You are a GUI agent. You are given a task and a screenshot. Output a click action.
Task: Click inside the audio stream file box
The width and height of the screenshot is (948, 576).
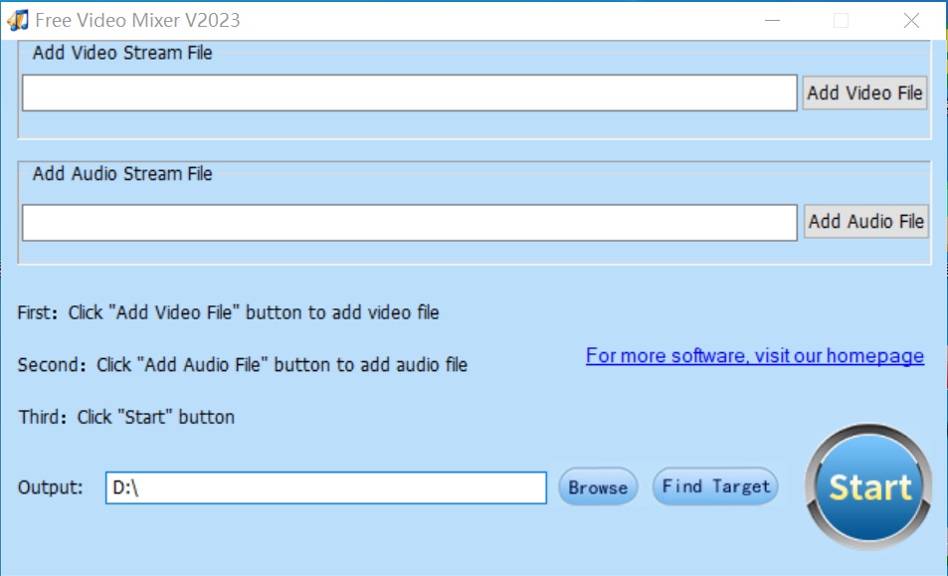[408, 221]
